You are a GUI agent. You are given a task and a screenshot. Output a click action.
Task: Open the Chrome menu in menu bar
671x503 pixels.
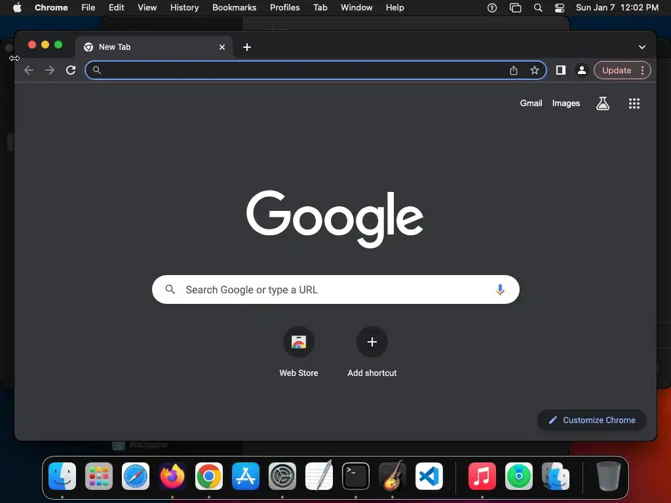pos(51,8)
